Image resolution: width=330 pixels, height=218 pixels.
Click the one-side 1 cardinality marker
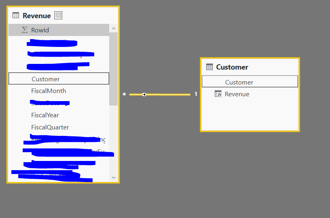(x=196, y=94)
